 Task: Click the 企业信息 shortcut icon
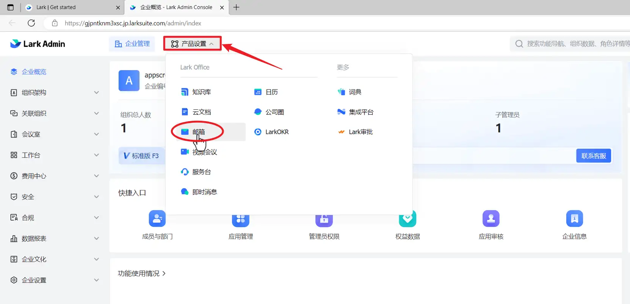pos(574,218)
